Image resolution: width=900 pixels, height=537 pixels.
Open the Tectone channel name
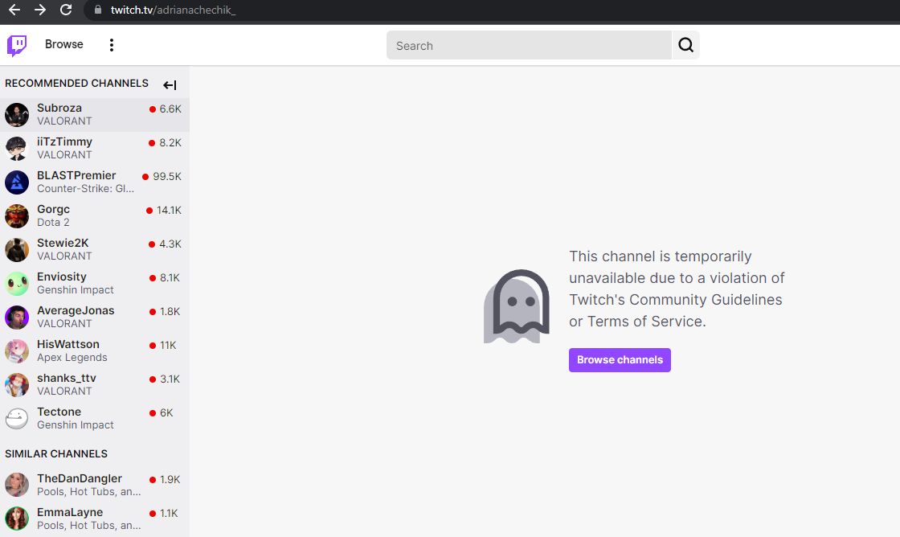pyautogui.click(x=59, y=412)
